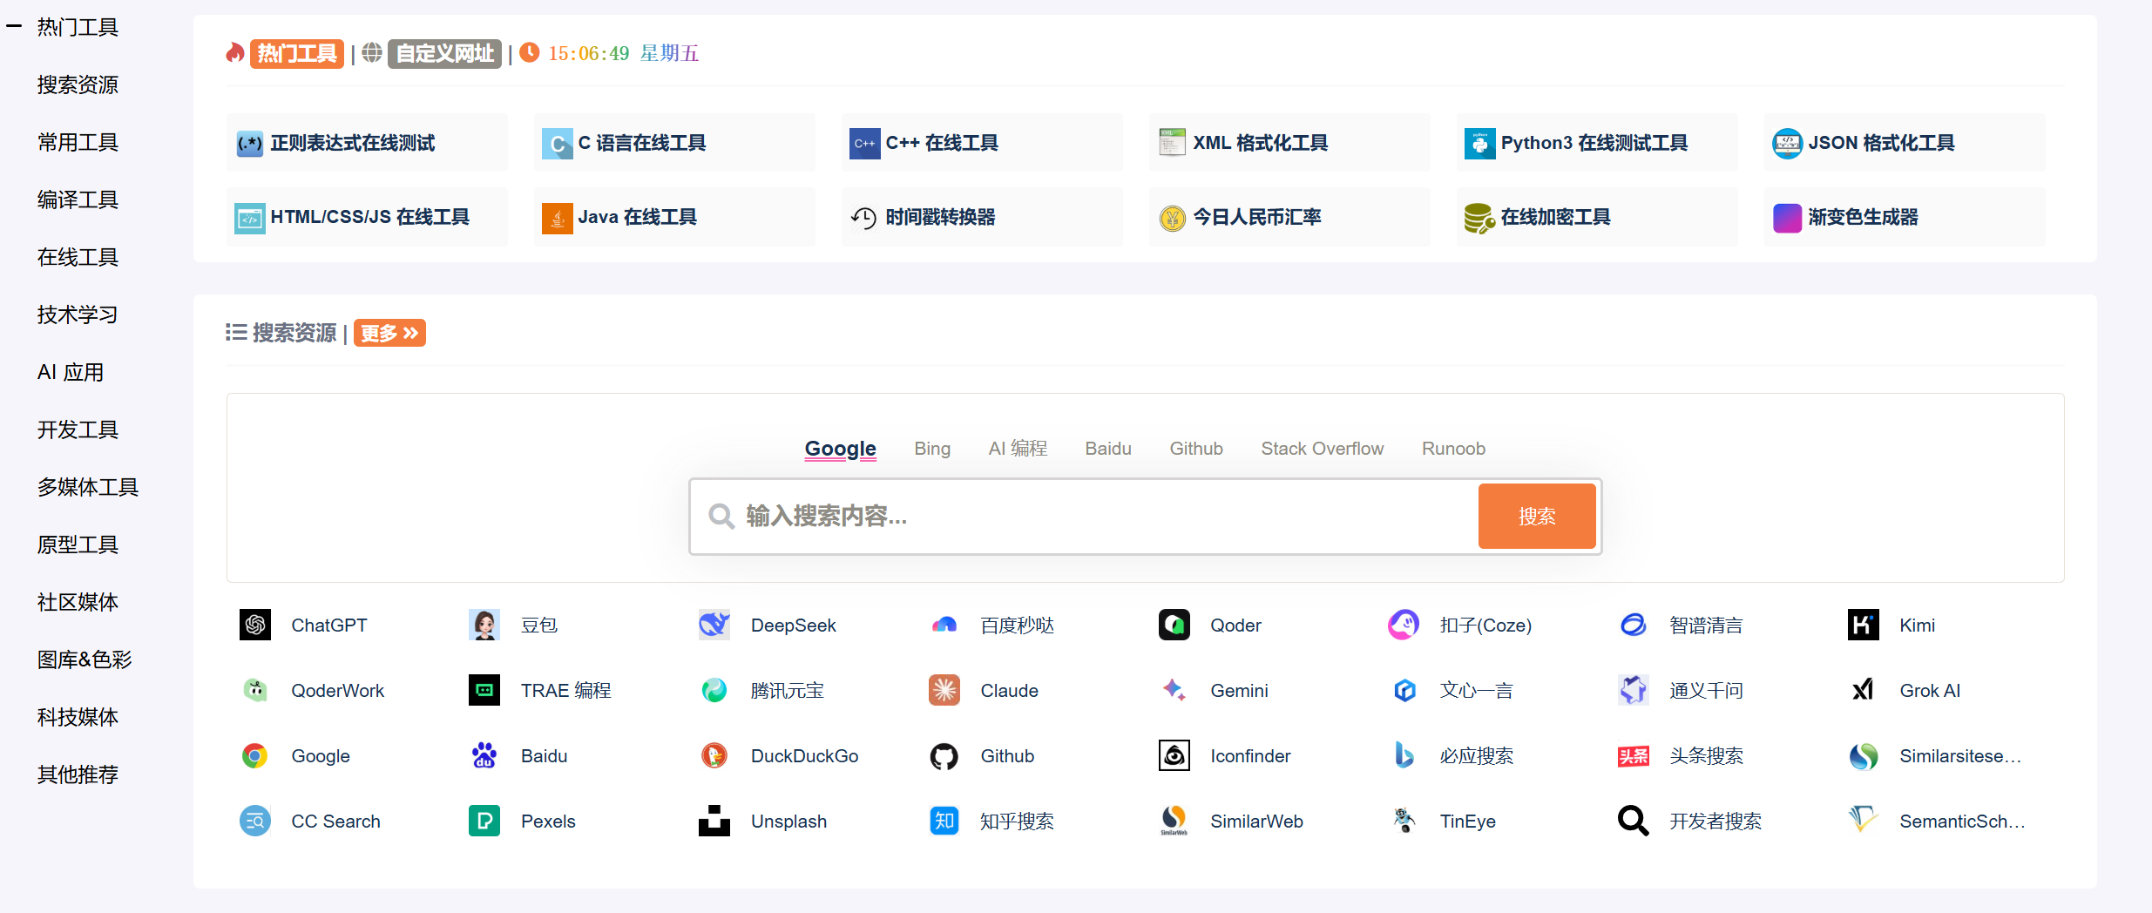Click the orange 搜索 button
Screen dimensions: 2152x913
tap(1537, 516)
